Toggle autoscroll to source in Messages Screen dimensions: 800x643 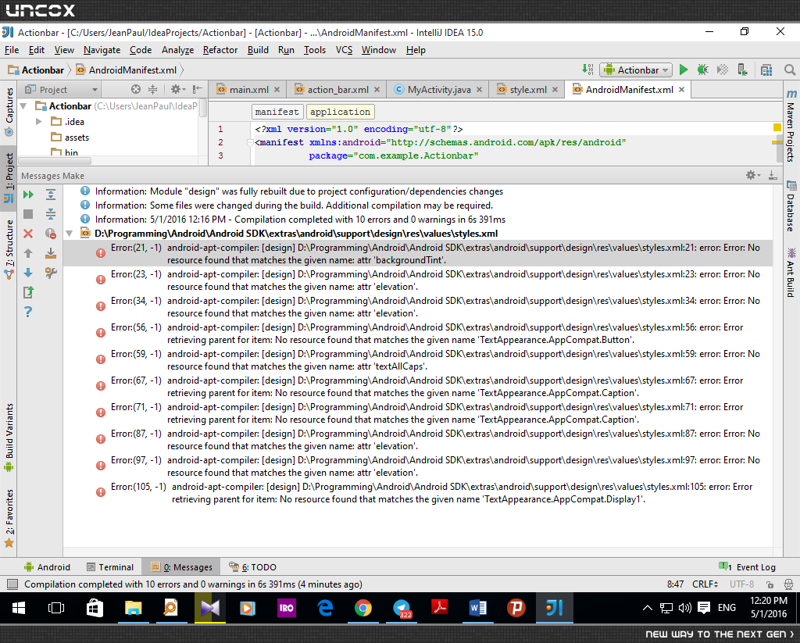51,252
